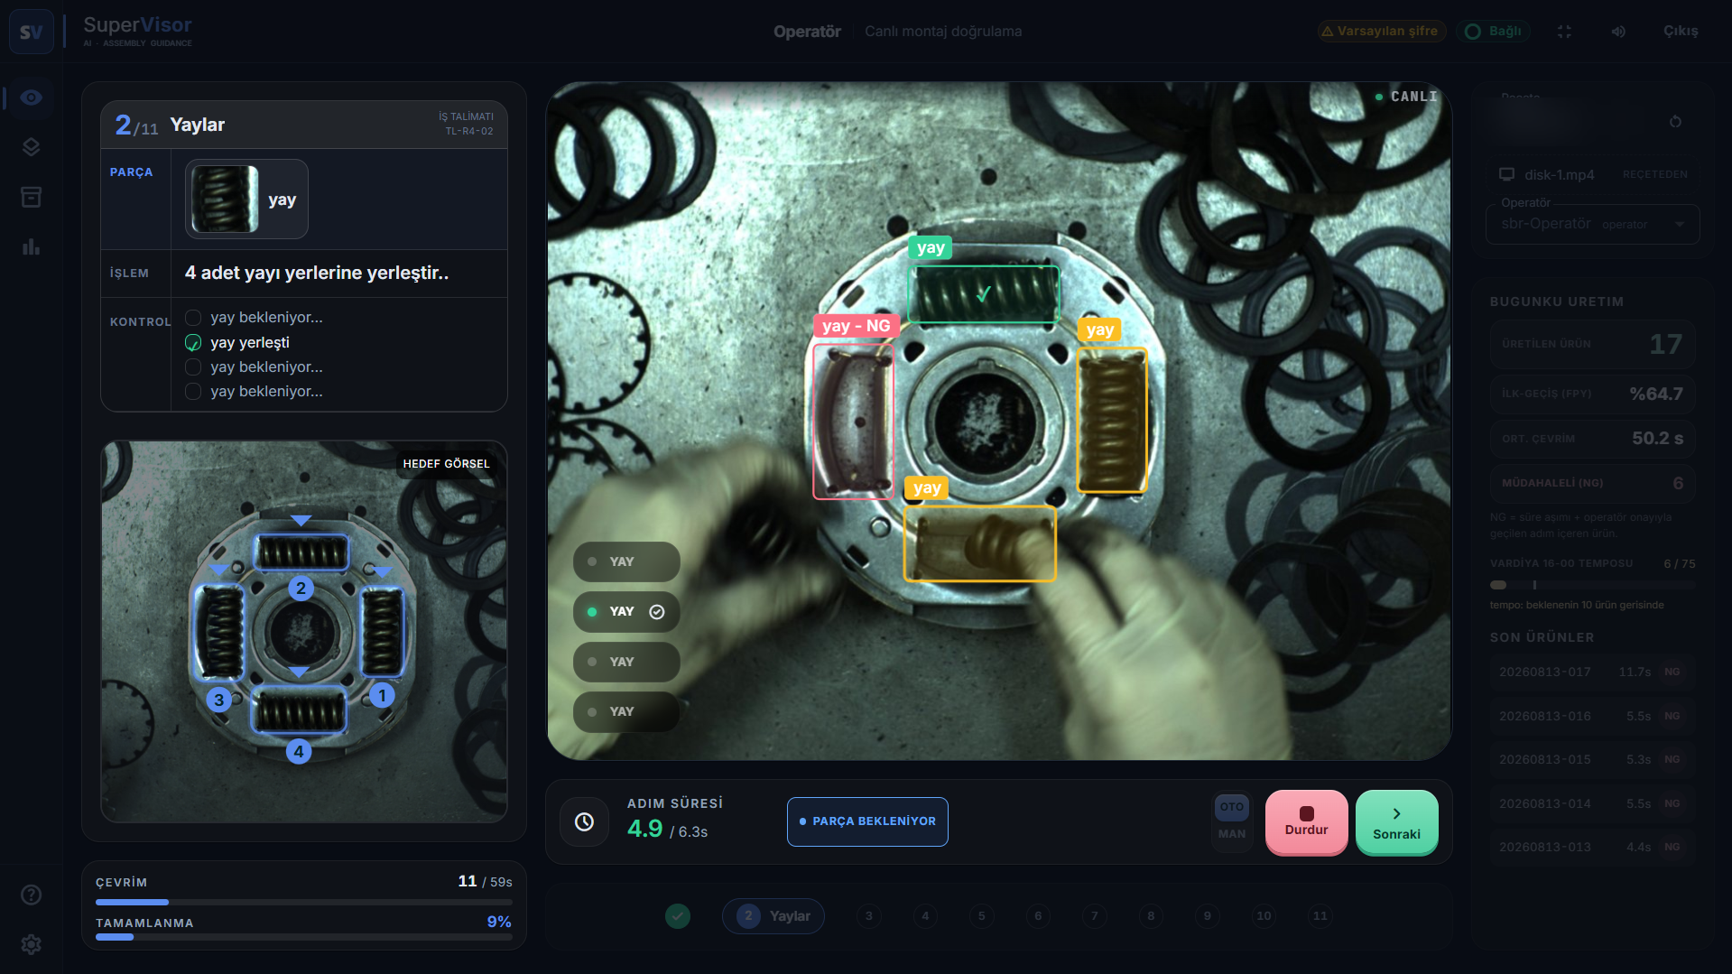Open the statistics bar chart icon
Screen dimensions: 1732x974
(31, 246)
